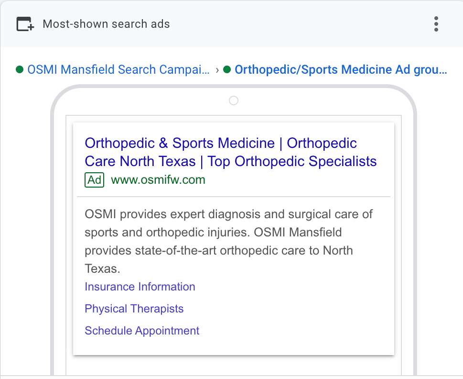This screenshot has width=463, height=379.
Task: Open the Schedule Appointment sitelink
Action: [142, 331]
